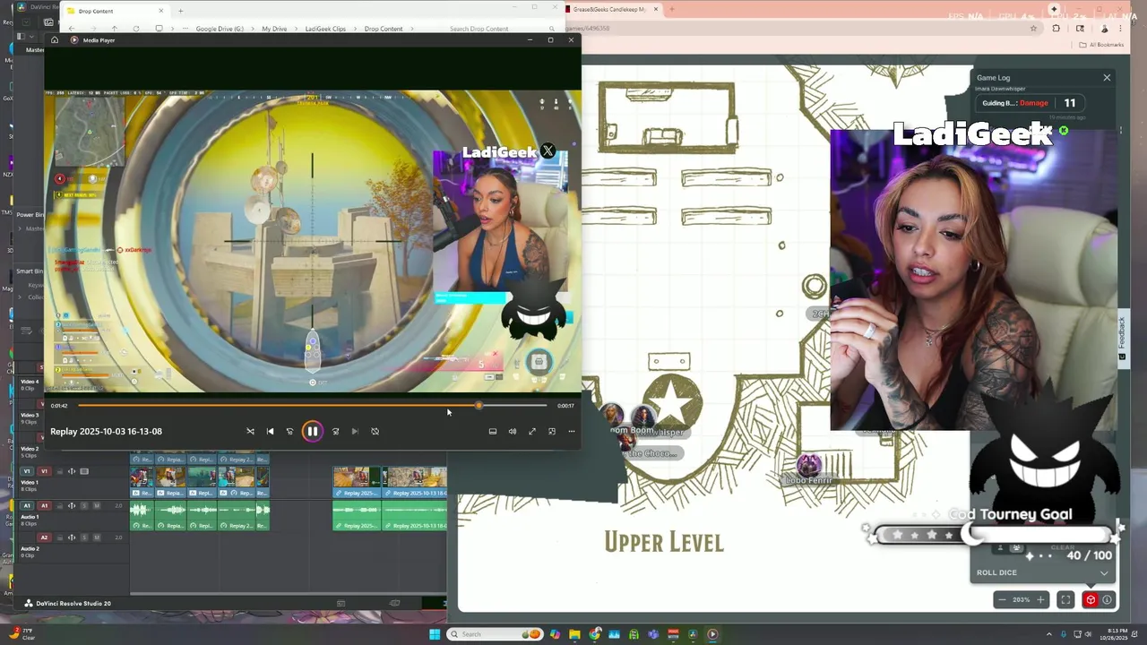Disable Video 1 track visibility

[84, 471]
